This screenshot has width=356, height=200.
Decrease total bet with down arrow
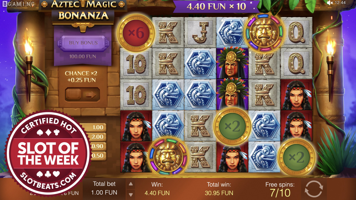130,194
